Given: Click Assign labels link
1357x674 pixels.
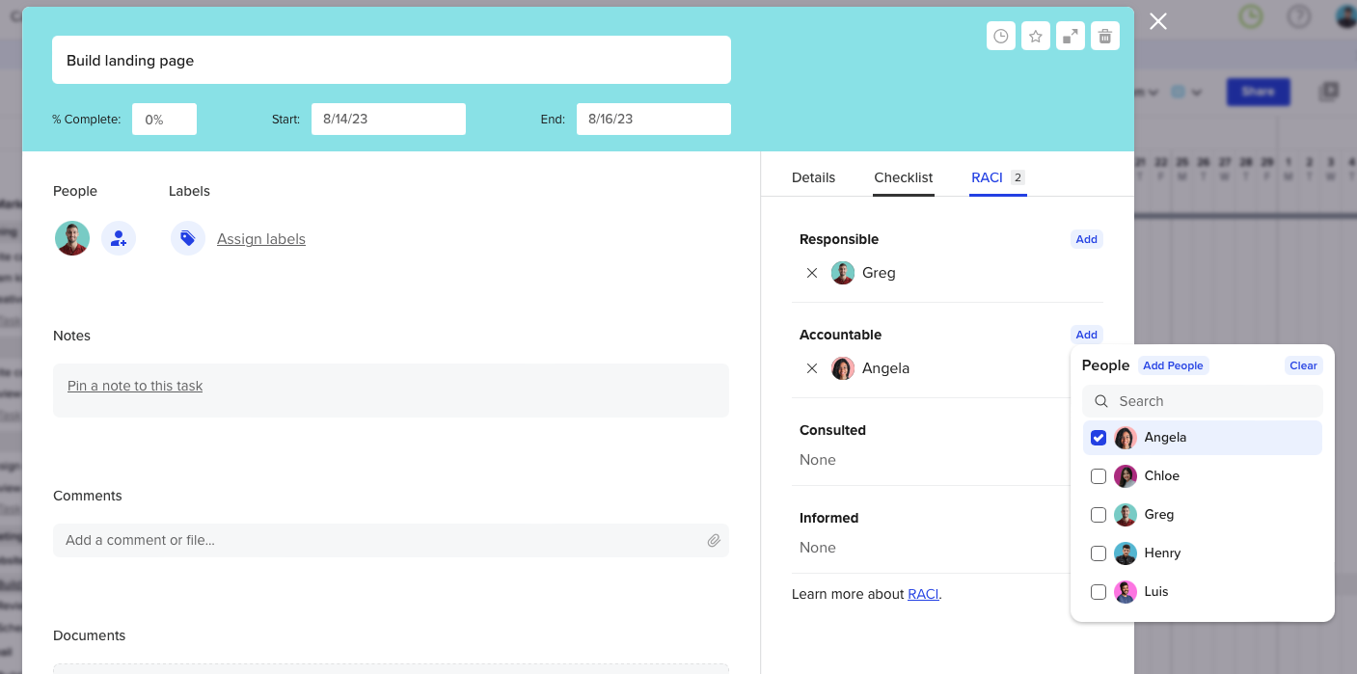Looking at the screenshot, I should (261, 239).
